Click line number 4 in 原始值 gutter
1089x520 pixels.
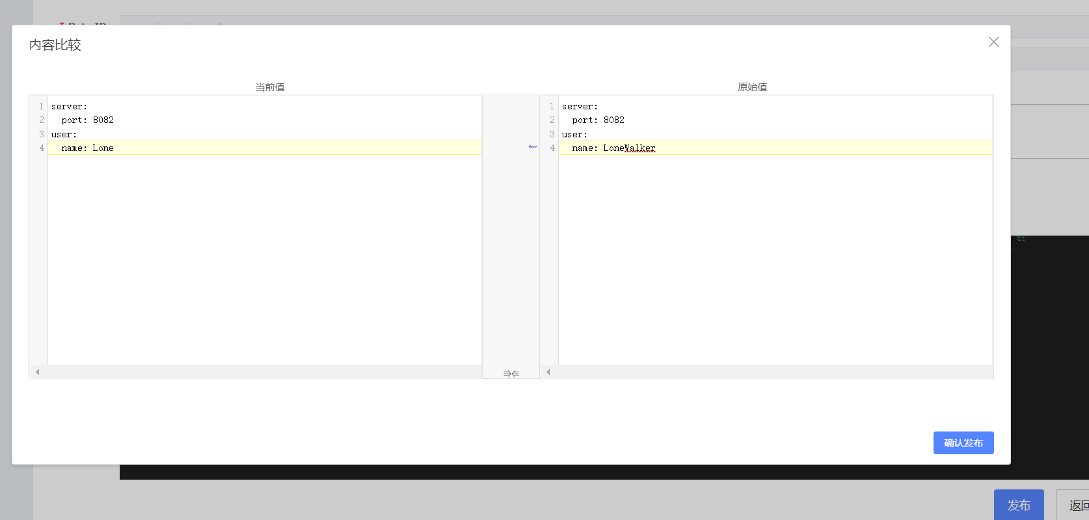tap(552, 148)
